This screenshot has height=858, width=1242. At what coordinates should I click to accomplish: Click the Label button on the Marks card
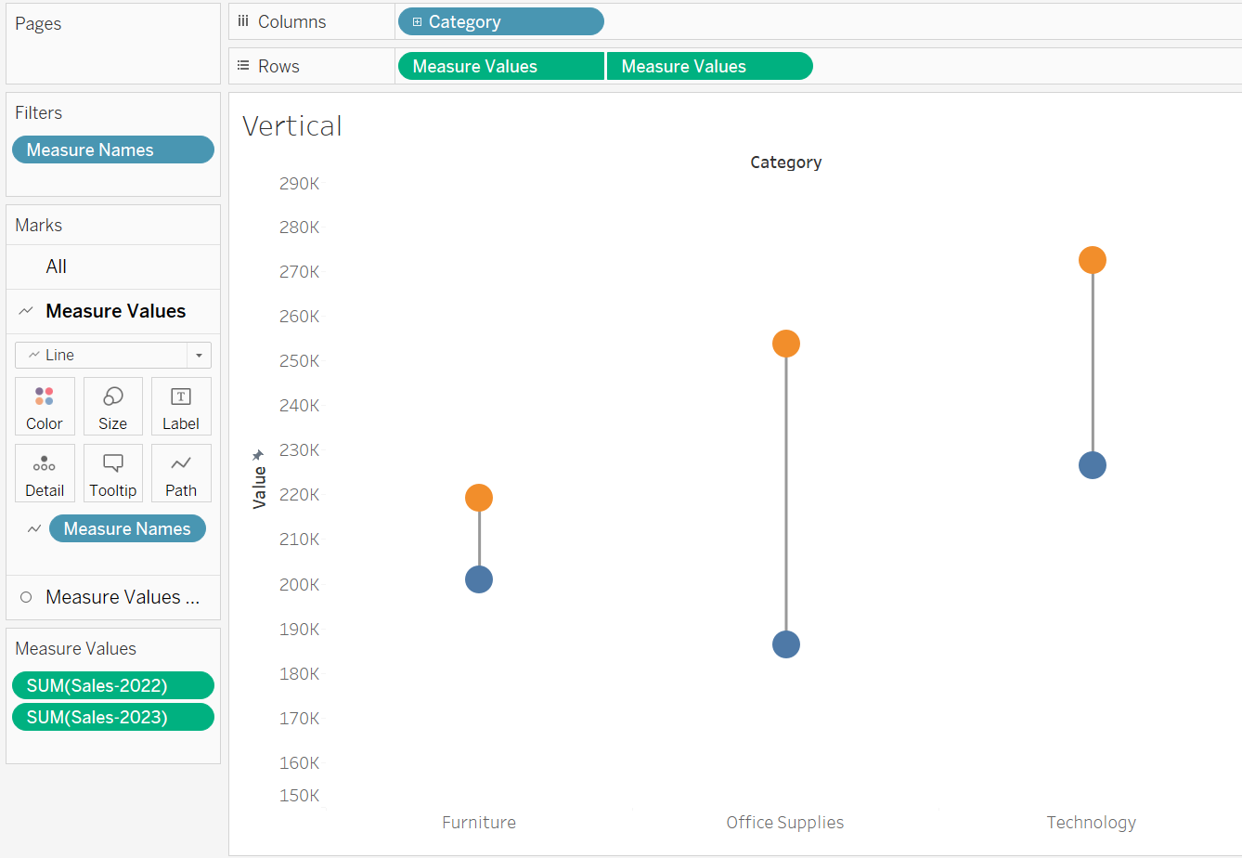180,406
